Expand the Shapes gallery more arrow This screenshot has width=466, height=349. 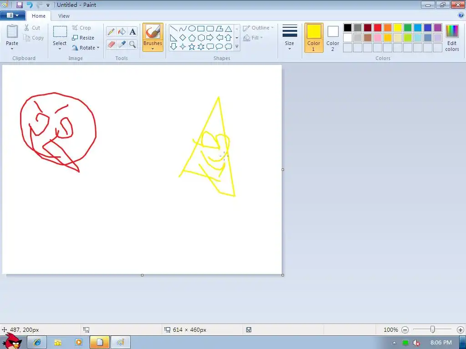(x=237, y=47)
